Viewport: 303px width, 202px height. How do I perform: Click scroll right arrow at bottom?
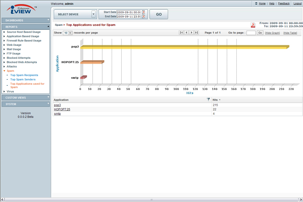click(301, 199)
